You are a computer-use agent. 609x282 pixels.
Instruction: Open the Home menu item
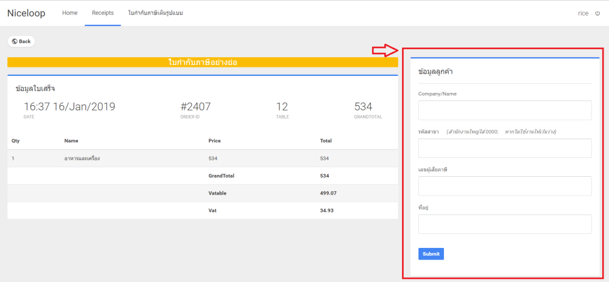coord(70,13)
